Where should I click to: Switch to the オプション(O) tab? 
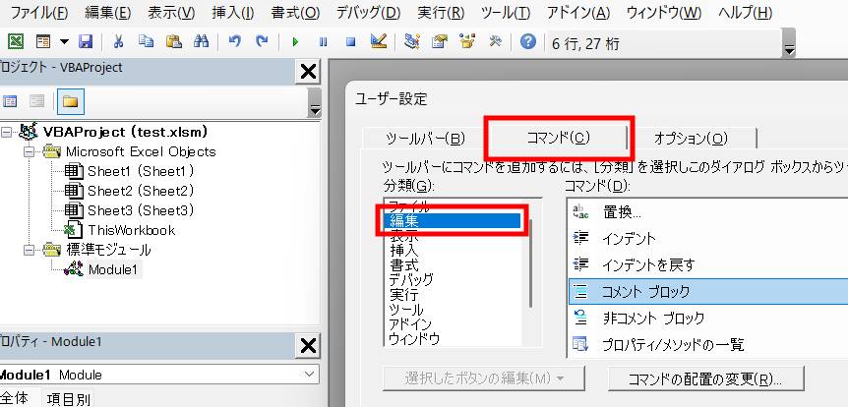coord(691,139)
